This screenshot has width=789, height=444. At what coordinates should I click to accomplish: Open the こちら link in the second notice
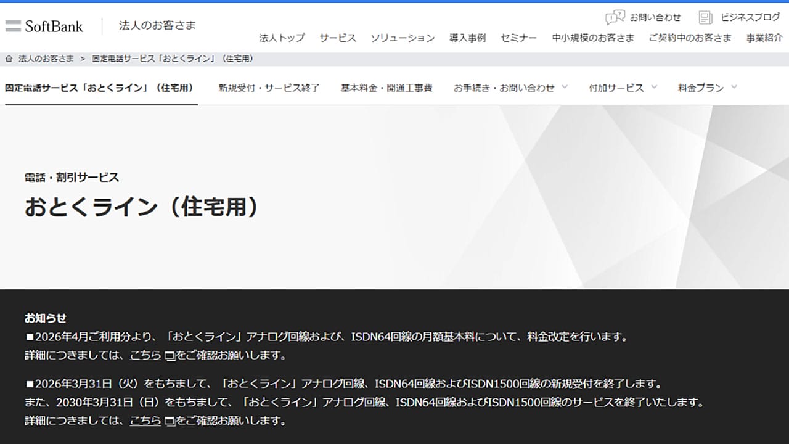click(145, 421)
